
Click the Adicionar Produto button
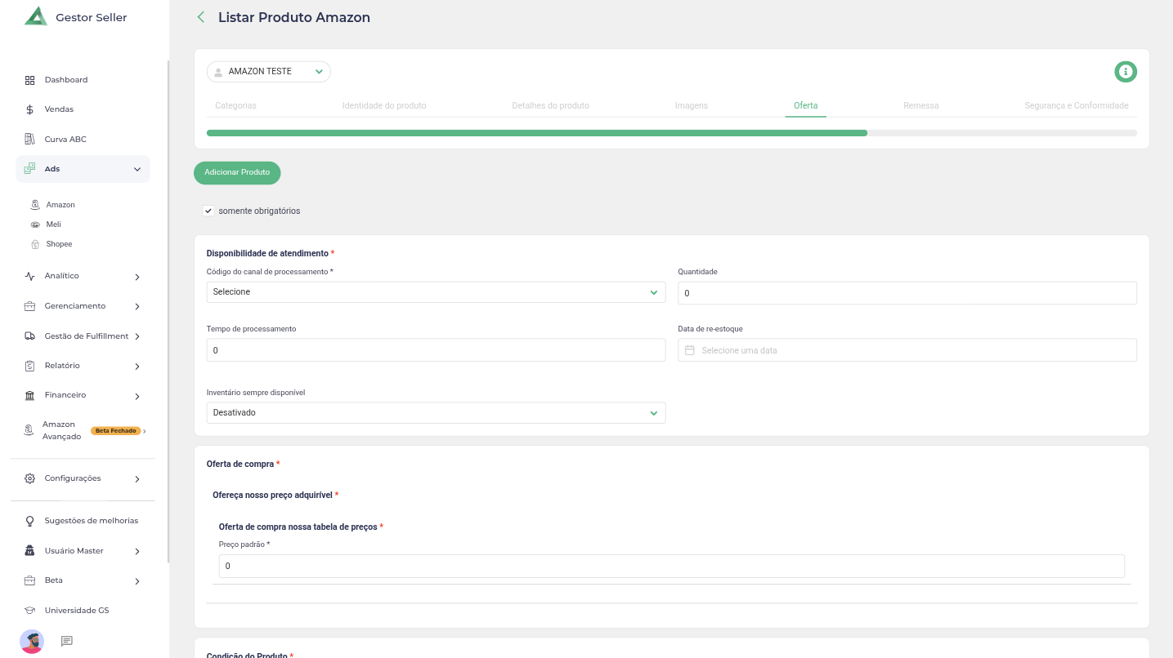[237, 173]
